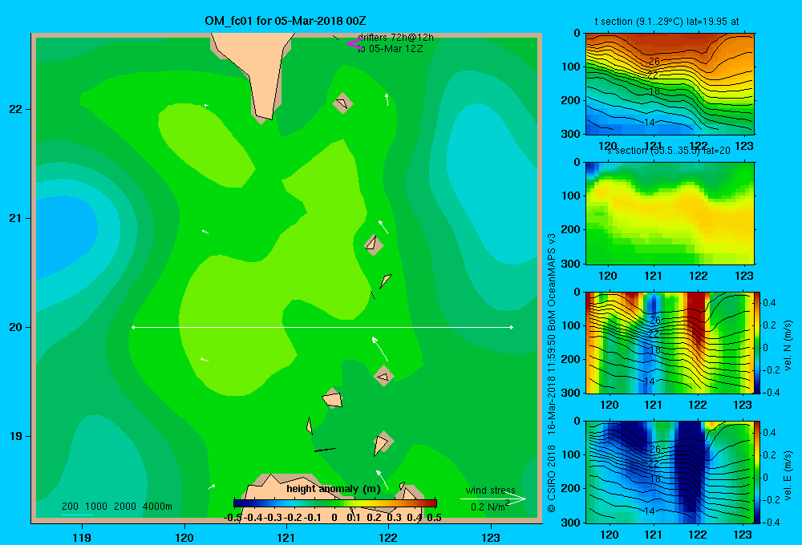Click the vertical "© CSIRO 2018" copyright text
Screen dimensions: 802x545
(552, 478)
